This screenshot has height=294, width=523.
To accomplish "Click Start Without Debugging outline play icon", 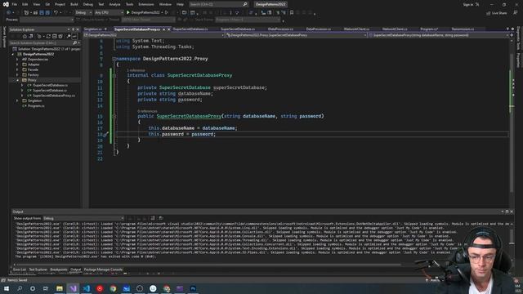I will 167,13.
